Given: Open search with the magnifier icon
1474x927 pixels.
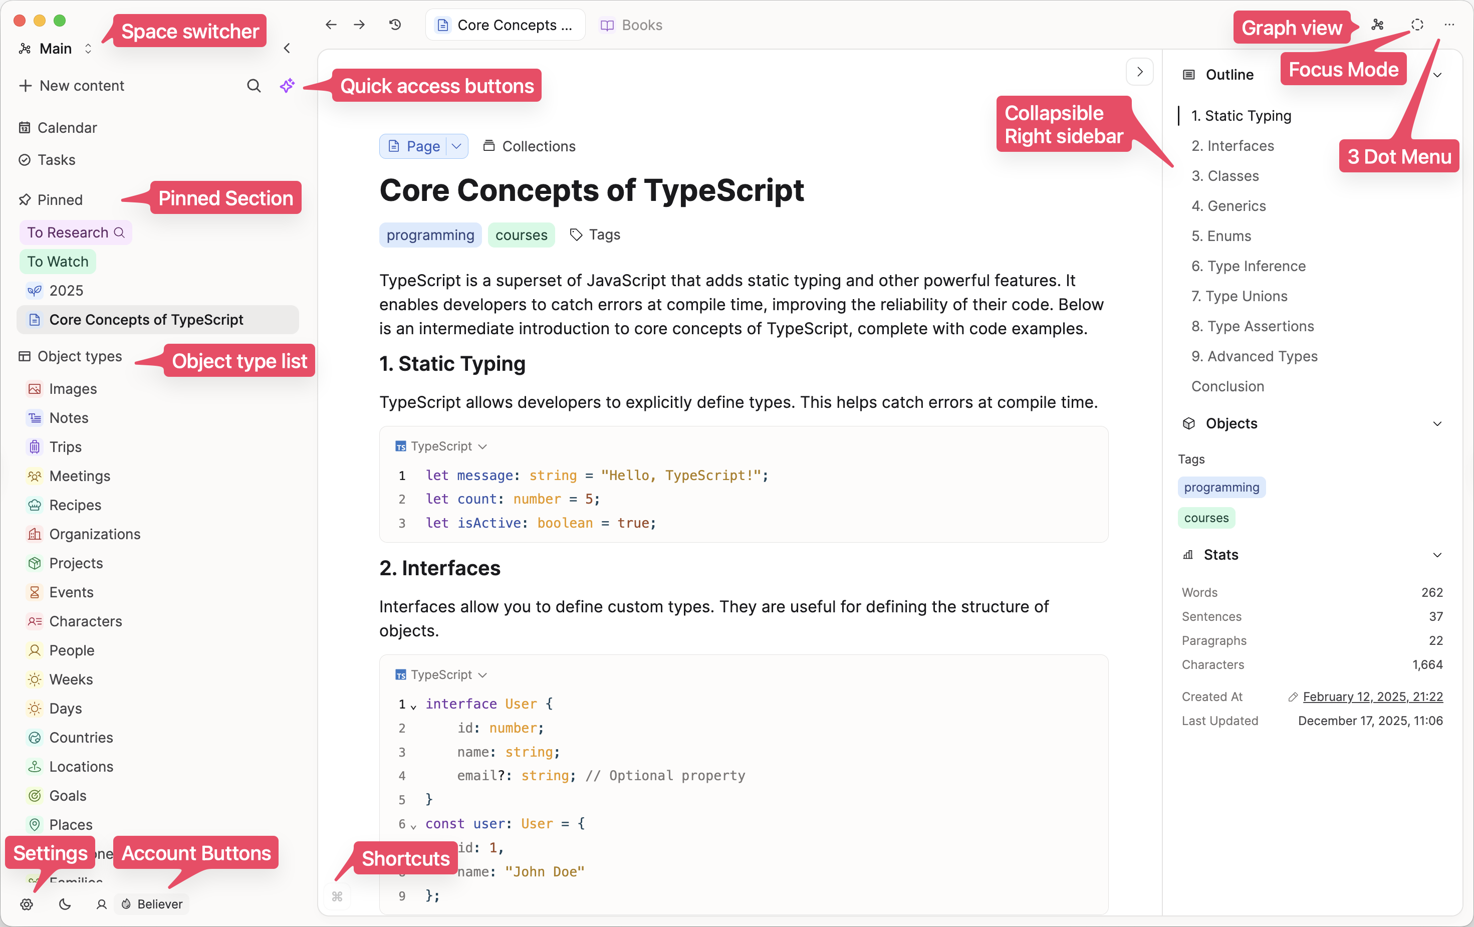Looking at the screenshot, I should tap(254, 86).
